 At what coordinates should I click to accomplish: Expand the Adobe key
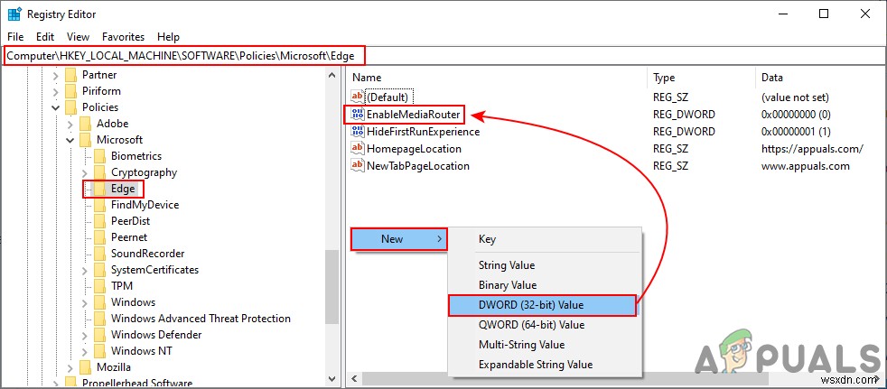(x=70, y=124)
